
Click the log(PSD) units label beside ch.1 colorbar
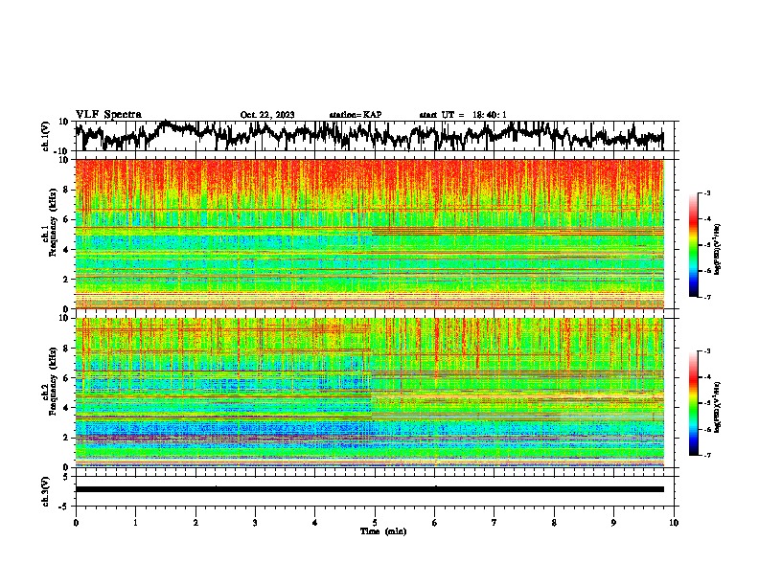tap(718, 249)
